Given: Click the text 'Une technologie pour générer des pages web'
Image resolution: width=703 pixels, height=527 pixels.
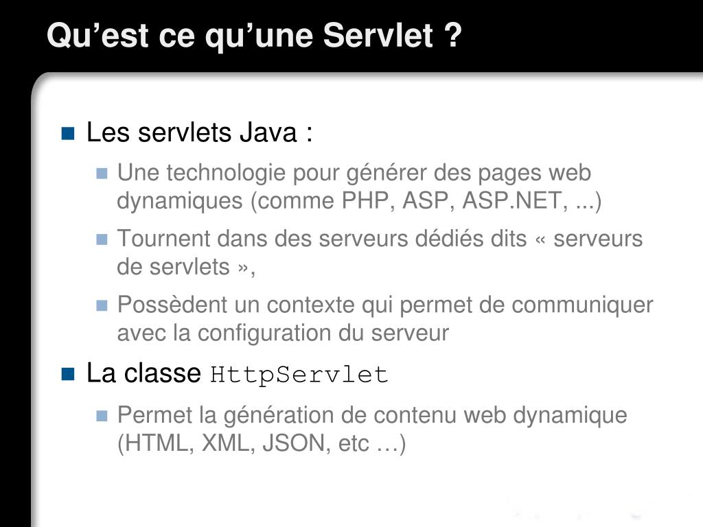Looking at the screenshot, I should point(354,174).
